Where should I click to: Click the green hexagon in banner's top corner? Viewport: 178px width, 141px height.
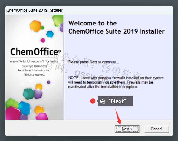pyautogui.click(x=58, y=21)
